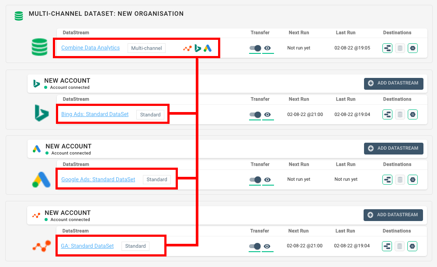Click eye icon in Google Ads datastream row
The width and height of the screenshot is (437, 267).
[x=267, y=179]
